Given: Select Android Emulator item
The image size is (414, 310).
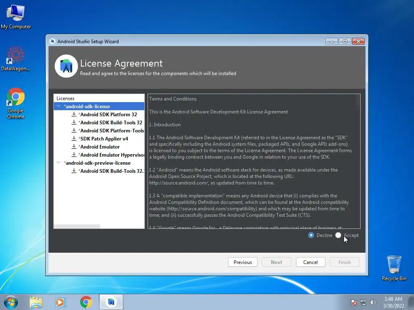Looking at the screenshot, I should [100, 147].
